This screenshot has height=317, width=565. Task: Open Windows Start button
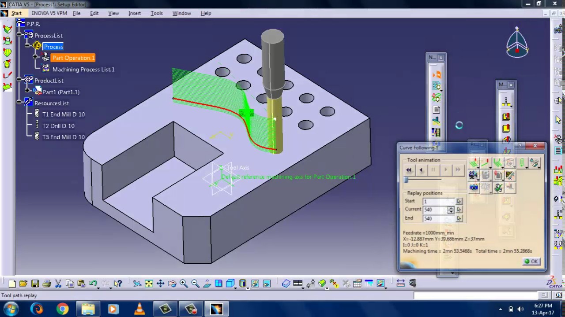(x=11, y=309)
